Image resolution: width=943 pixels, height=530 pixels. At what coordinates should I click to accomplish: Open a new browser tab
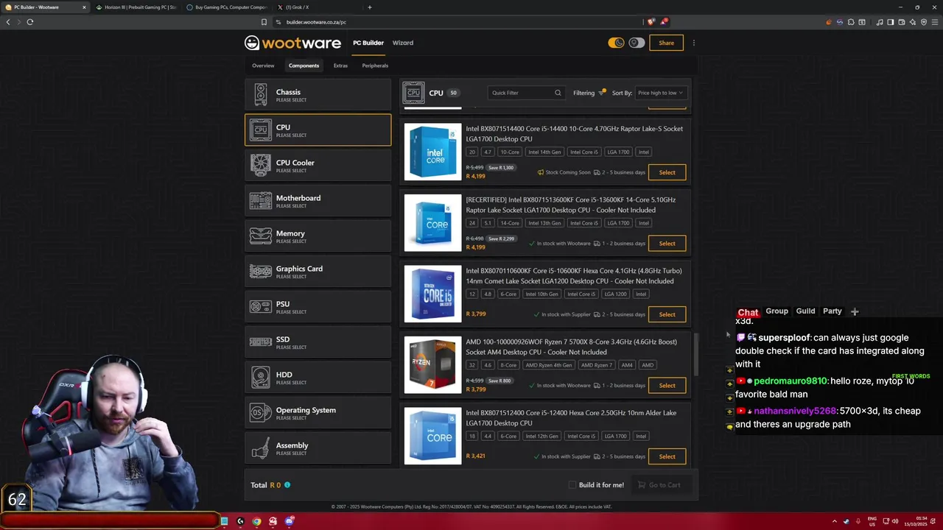[x=370, y=7]
